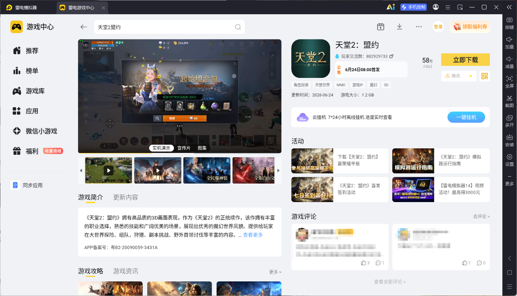
Task: Open emulator 设置 settings icon
Action: [510, 160]
